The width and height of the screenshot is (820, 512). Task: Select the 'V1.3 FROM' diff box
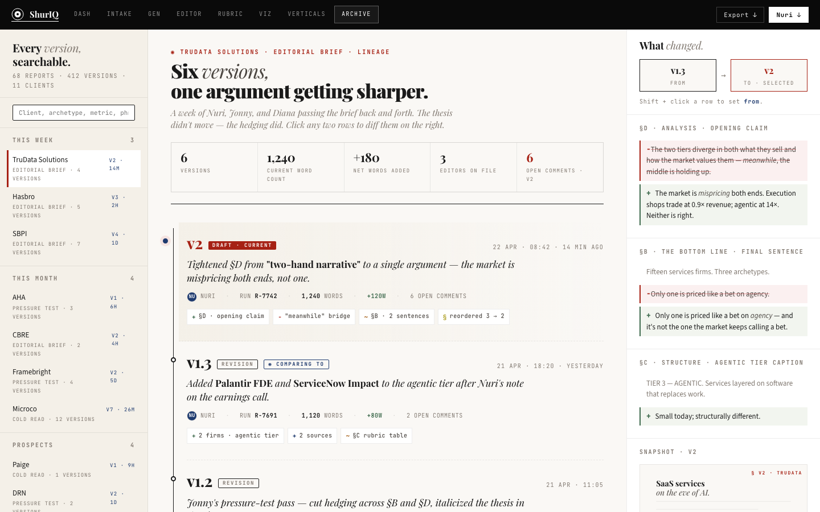click(678, 75)
